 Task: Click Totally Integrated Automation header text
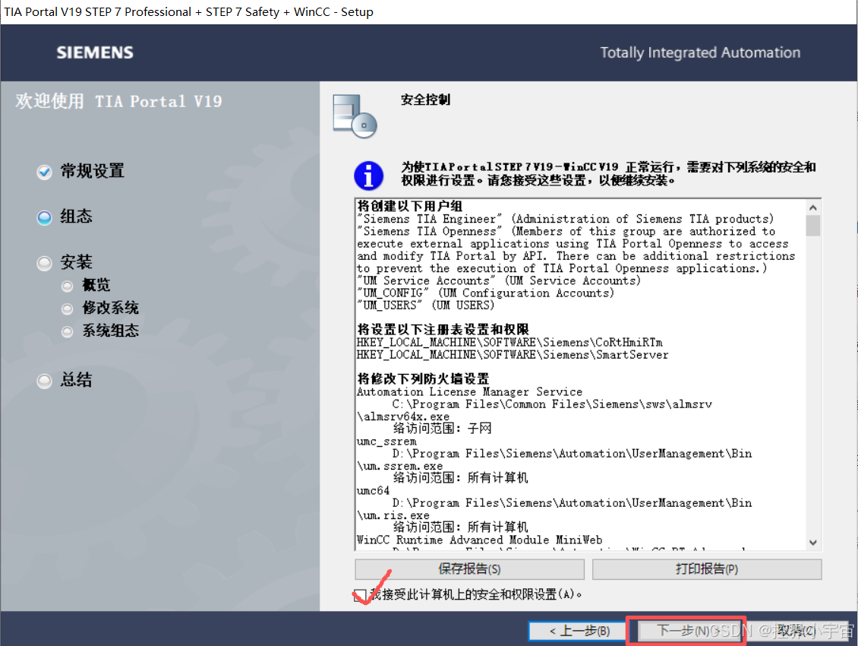click(700, 52)
